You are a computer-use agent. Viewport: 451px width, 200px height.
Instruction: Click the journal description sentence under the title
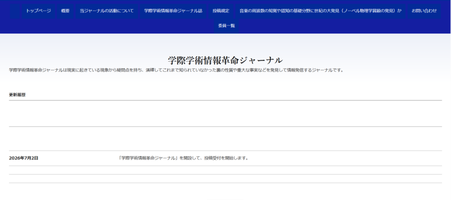click(176, 70)
